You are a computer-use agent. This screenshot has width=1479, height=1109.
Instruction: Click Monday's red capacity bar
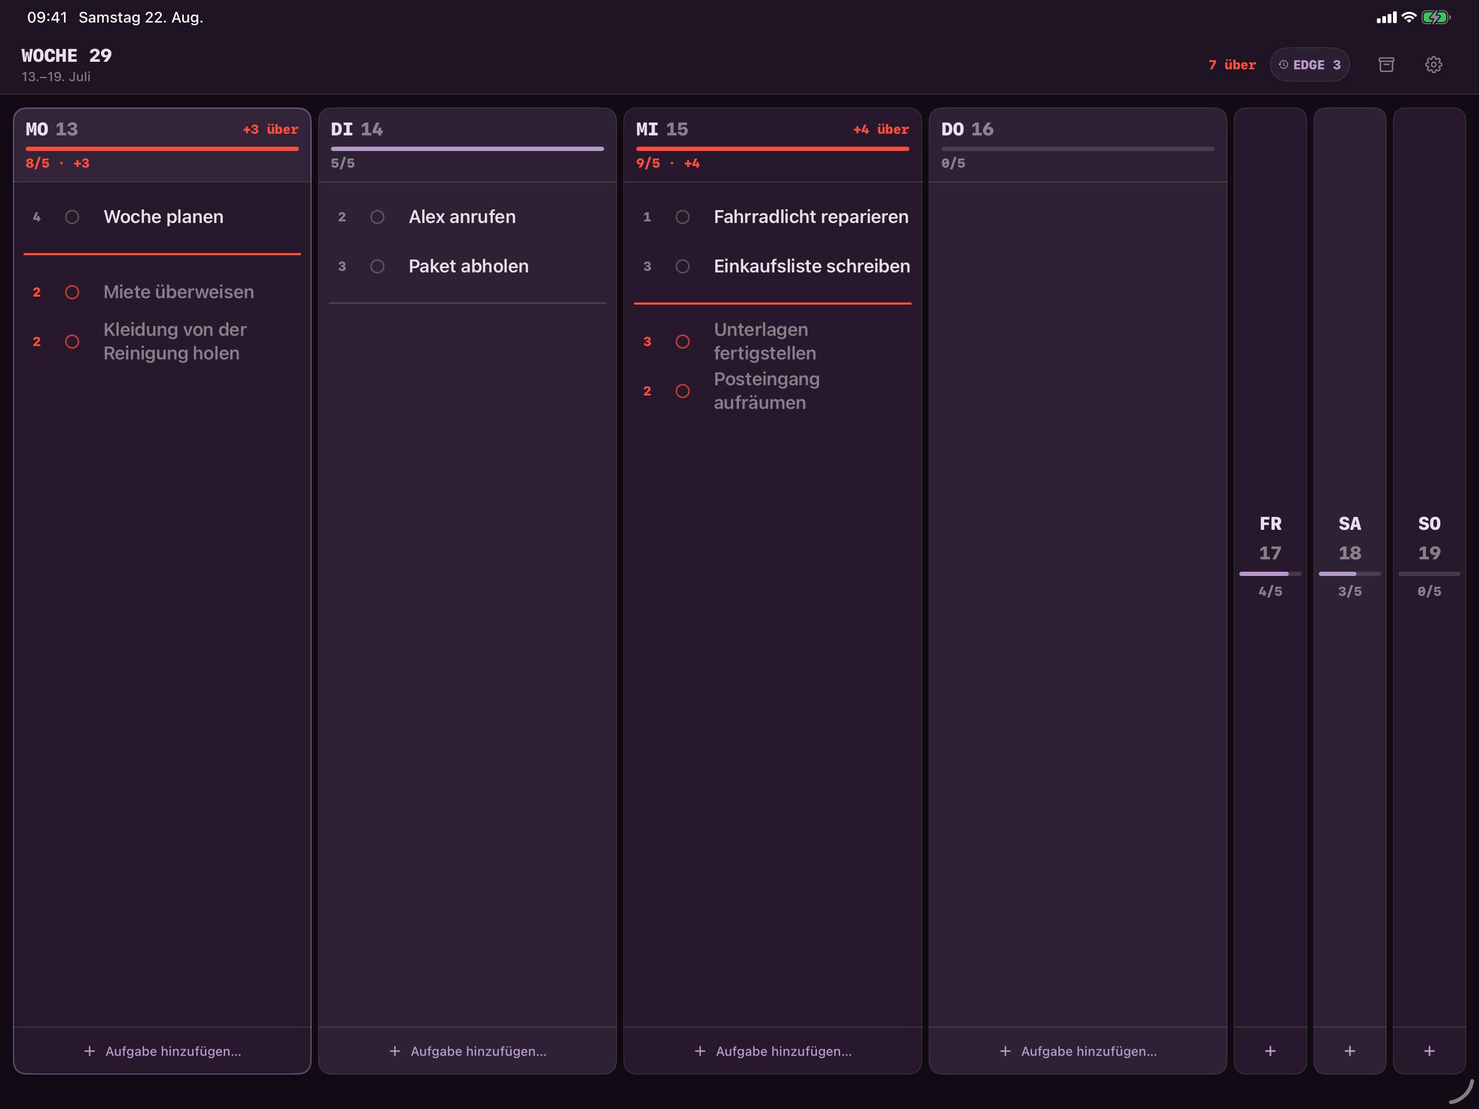click(162, 148)
